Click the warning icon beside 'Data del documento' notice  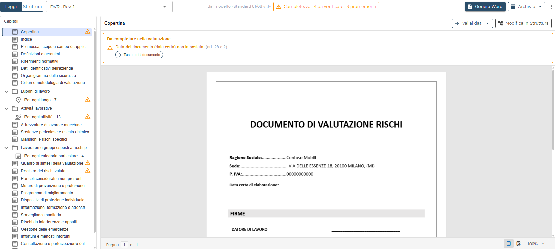[x=110, y=48]
